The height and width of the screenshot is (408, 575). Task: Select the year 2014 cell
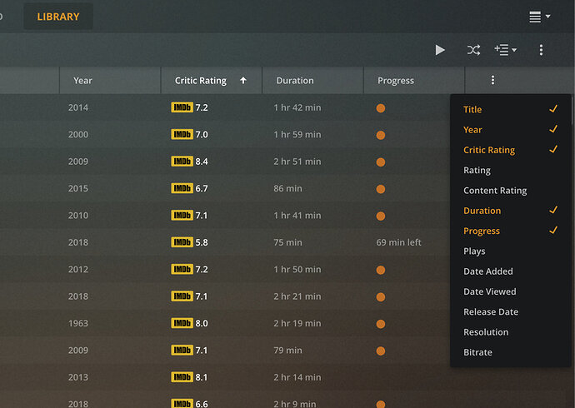click(78, 107)
